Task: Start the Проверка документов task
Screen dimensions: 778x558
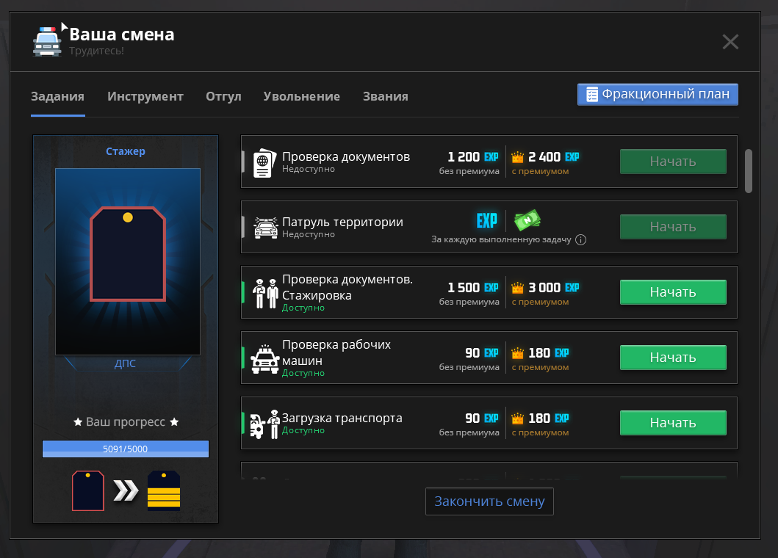Action: (673, 162)
